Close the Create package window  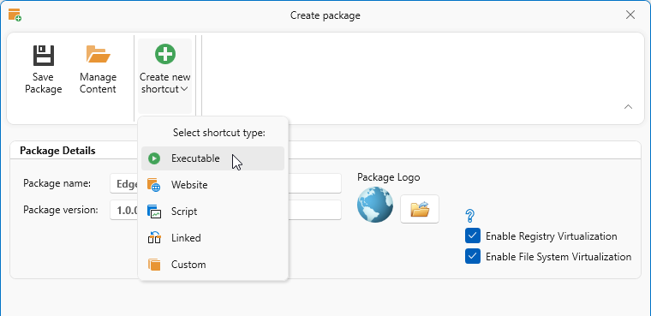(x=630, y=15)
